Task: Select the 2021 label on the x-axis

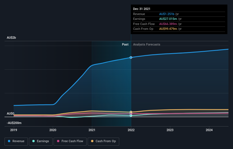Action: (92, 130)
